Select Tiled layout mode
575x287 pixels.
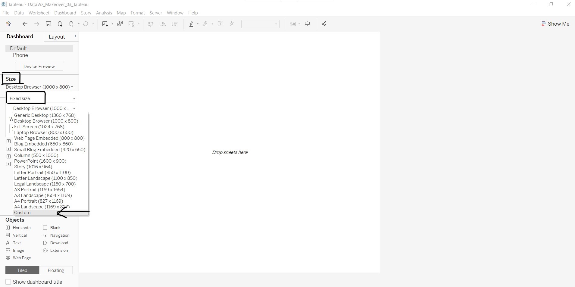click(22, 270)
